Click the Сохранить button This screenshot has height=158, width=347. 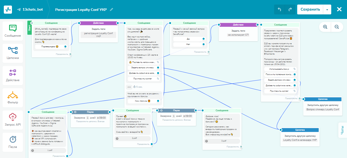(310, 9)
